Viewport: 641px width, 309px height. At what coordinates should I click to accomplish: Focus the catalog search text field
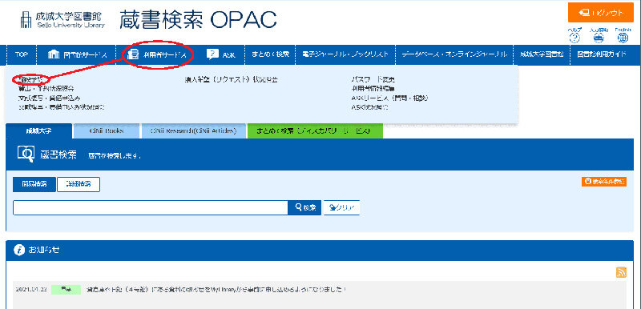pyautogui.click(x=151, y=208)
